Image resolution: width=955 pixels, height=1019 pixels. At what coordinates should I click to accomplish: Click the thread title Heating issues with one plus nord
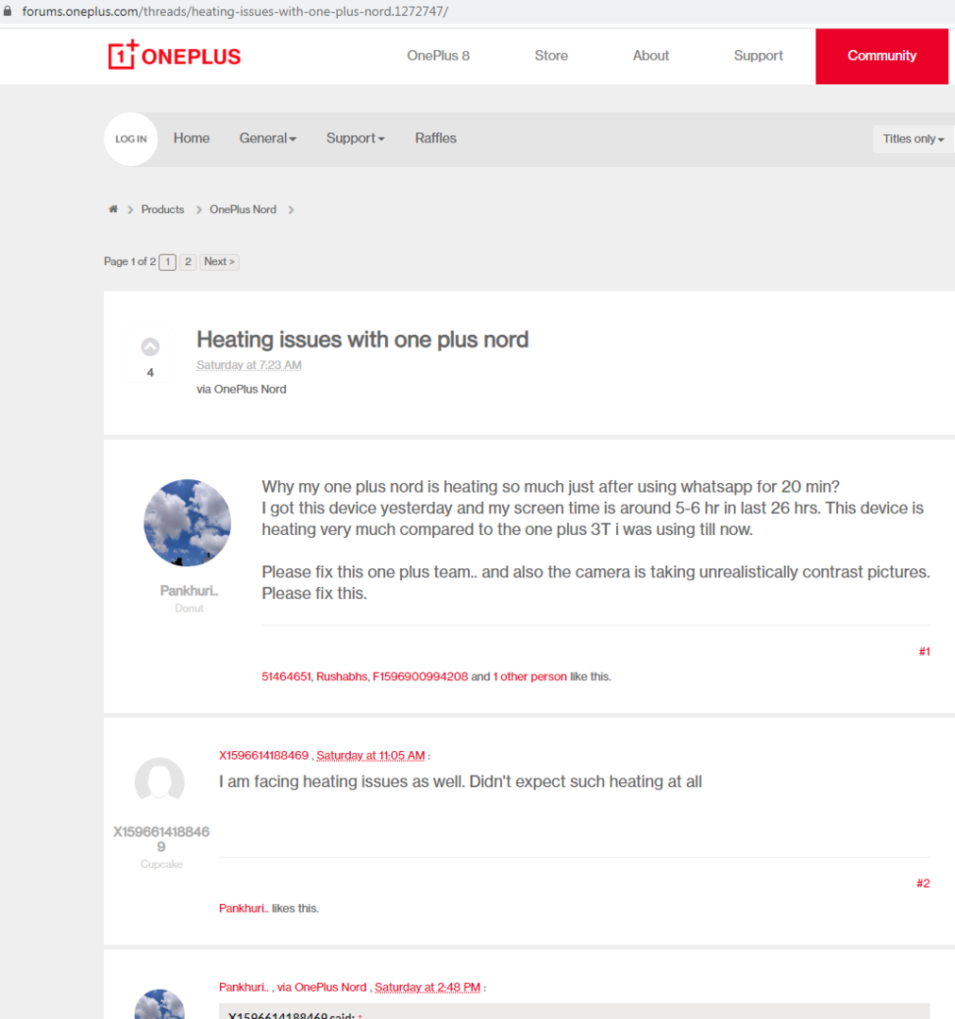click(x=362, y=340)
